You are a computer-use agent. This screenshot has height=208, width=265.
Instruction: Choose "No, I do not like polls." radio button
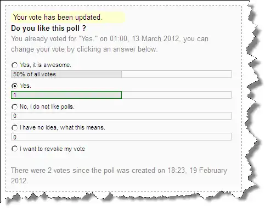14,106
